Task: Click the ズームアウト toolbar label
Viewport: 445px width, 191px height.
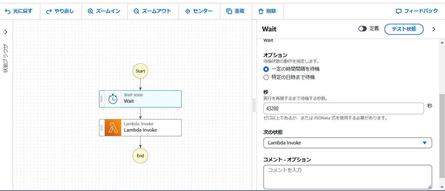Action: (x=157, y=11)
